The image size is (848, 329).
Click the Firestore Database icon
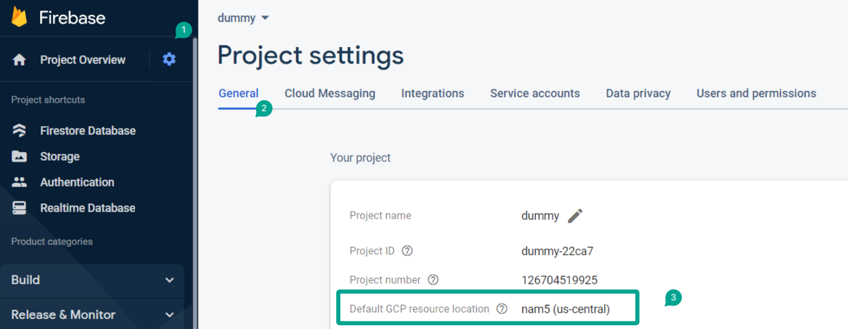click(x=19, y=130)
